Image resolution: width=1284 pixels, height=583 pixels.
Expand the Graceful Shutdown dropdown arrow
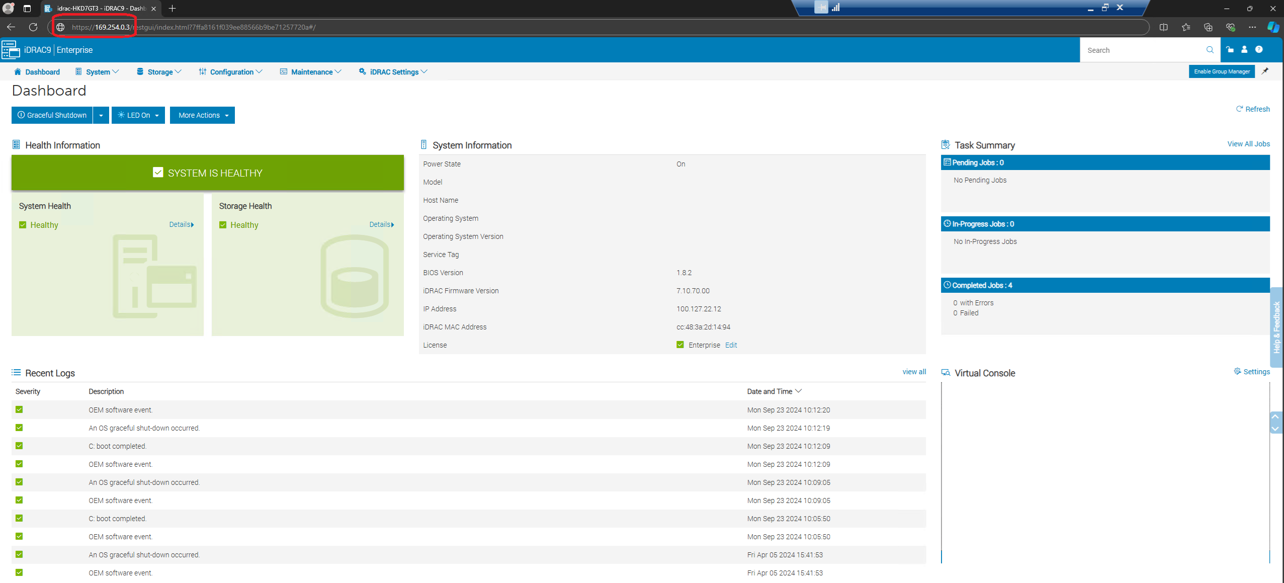coord(101,115)
